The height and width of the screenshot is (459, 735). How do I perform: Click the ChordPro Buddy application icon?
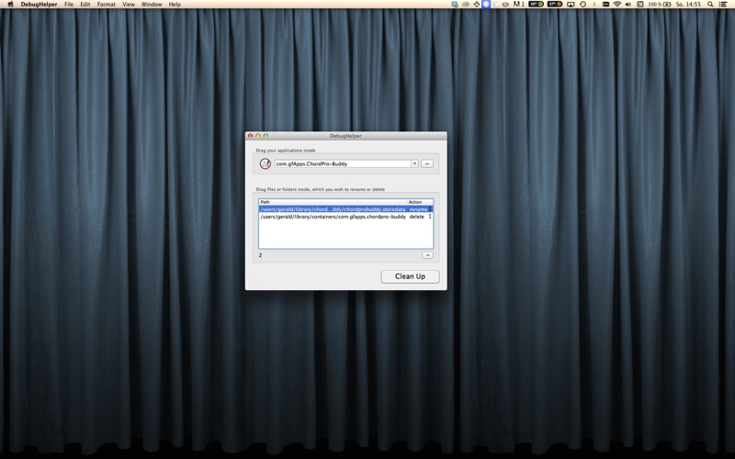[266, 164]
